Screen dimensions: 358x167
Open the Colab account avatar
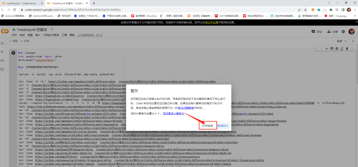tap(351, 32)
